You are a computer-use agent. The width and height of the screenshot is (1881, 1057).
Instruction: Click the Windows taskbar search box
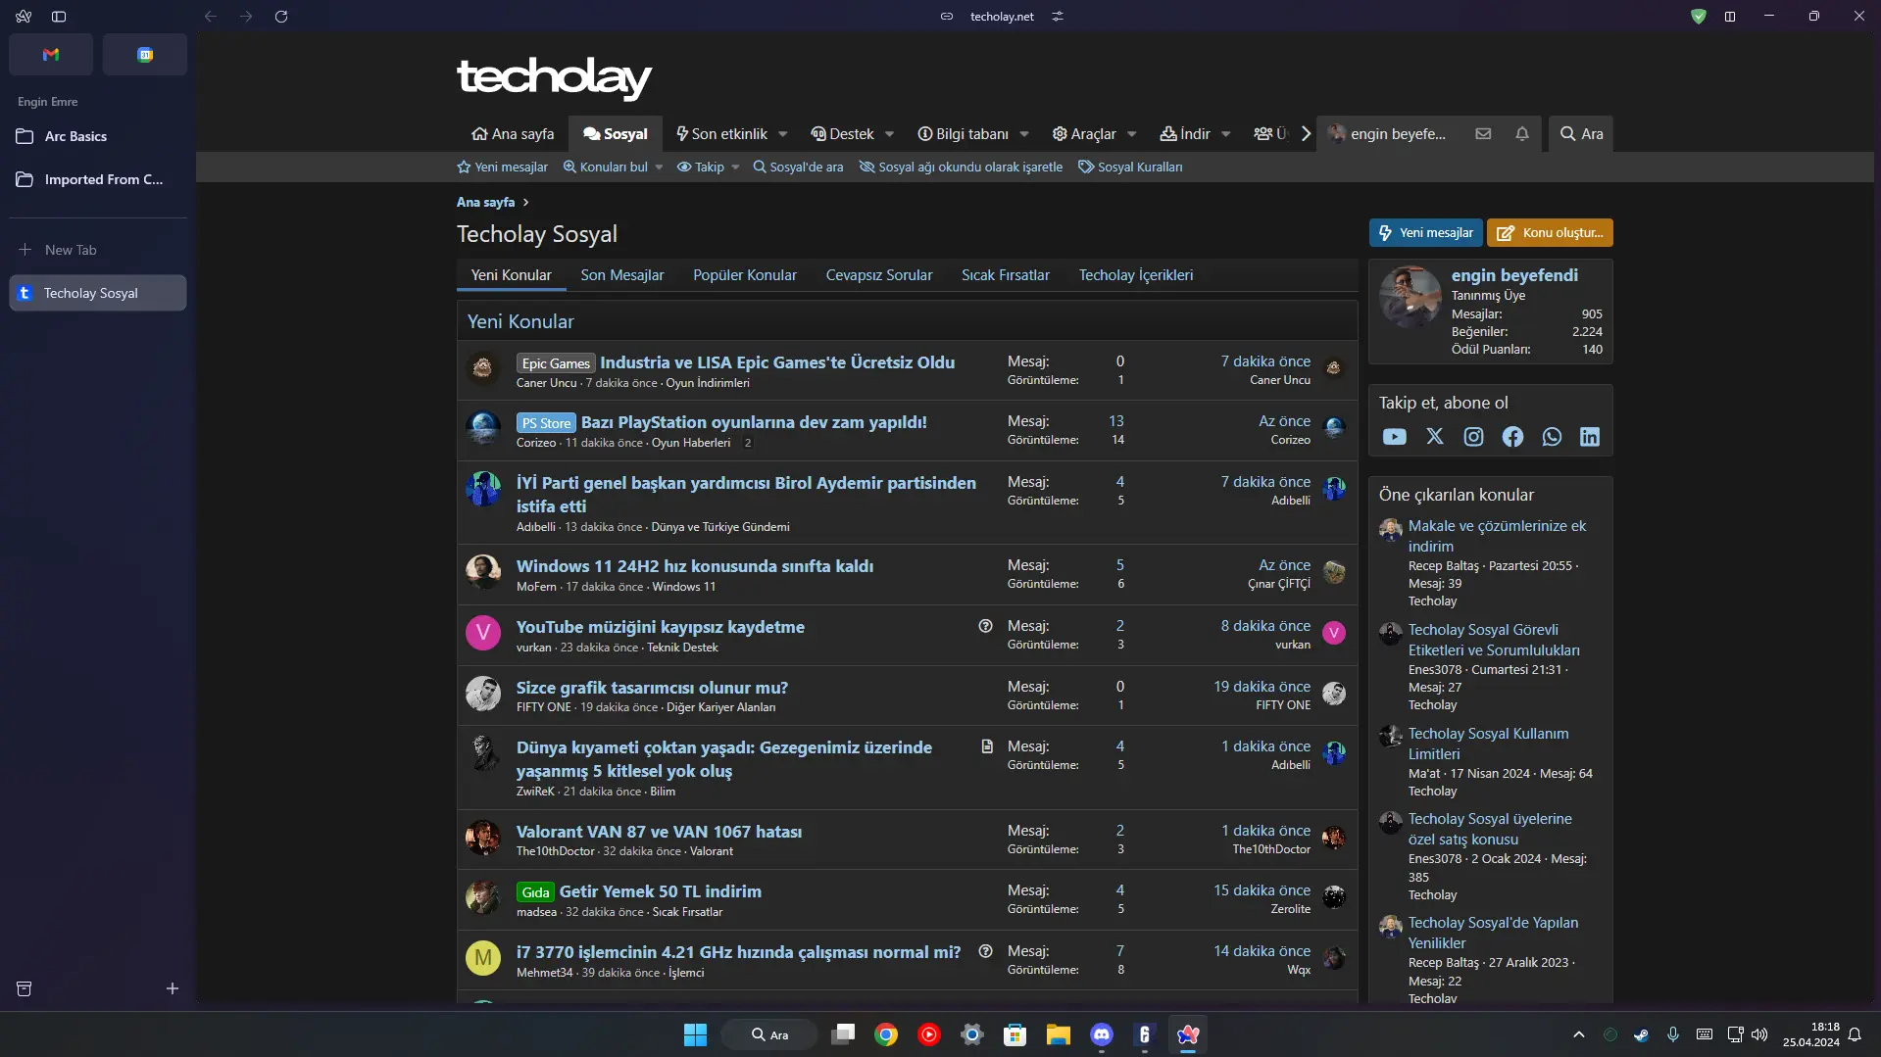[x=769, y=1035]
